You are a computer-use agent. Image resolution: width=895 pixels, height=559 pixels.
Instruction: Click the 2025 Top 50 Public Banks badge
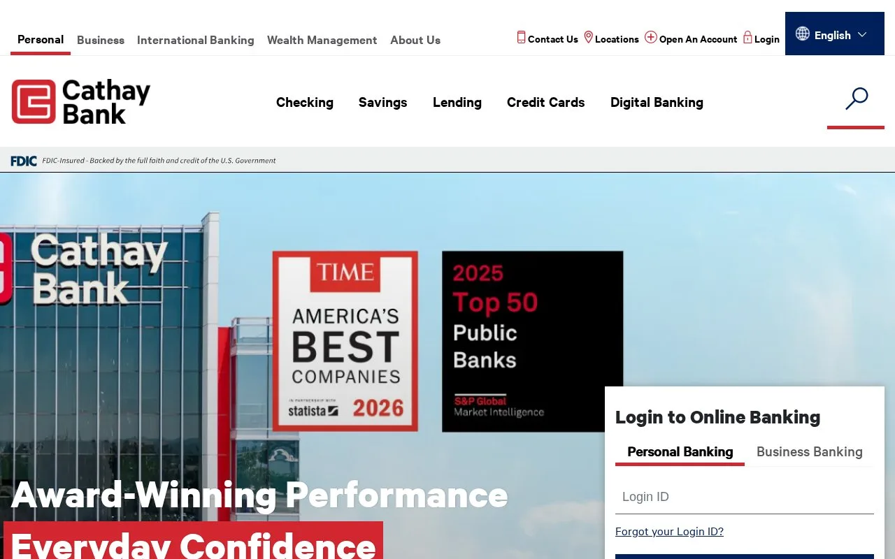tap(532, 342)
